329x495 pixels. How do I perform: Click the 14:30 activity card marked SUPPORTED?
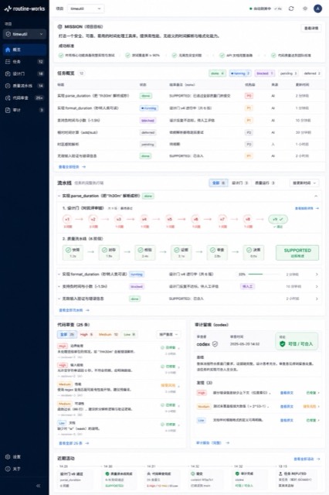pos(120,480)
